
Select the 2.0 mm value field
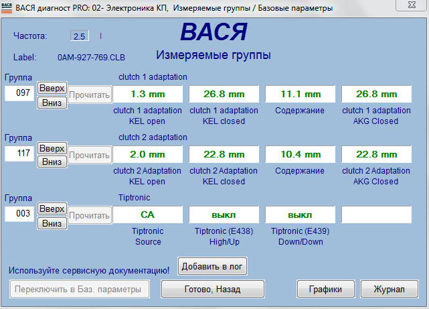pyautogui.click(x=148, y=154)
